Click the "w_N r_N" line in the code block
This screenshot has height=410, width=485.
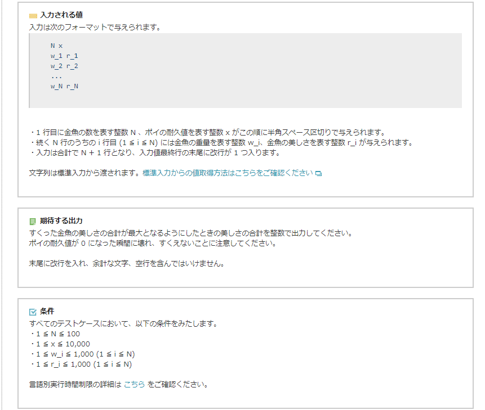click(x=64, y=86)
